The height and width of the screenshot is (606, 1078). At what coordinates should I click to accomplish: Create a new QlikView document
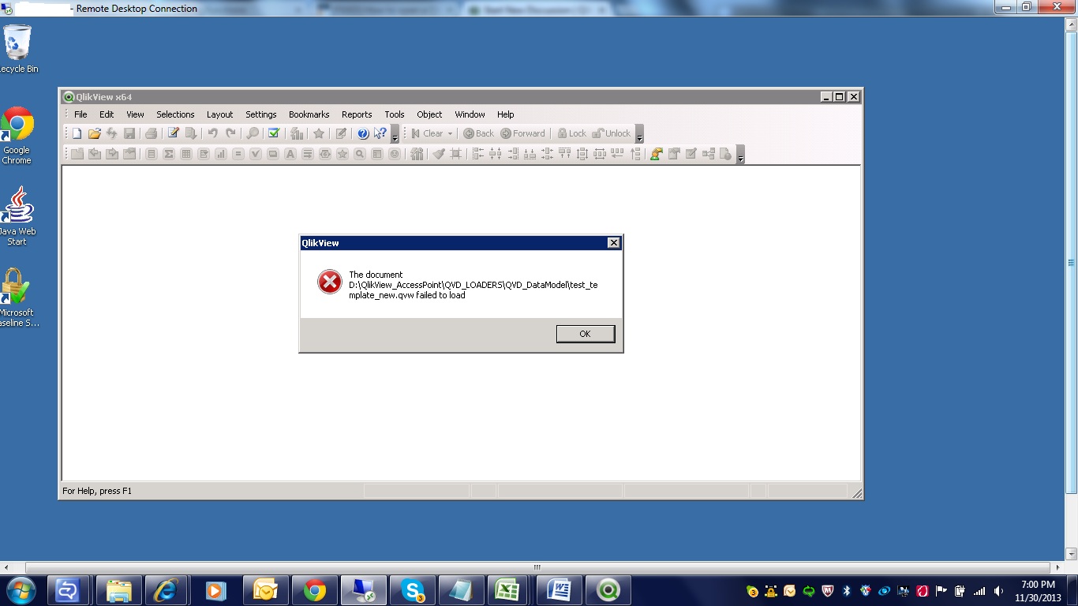pyautogui.click(x=77, y=133)
